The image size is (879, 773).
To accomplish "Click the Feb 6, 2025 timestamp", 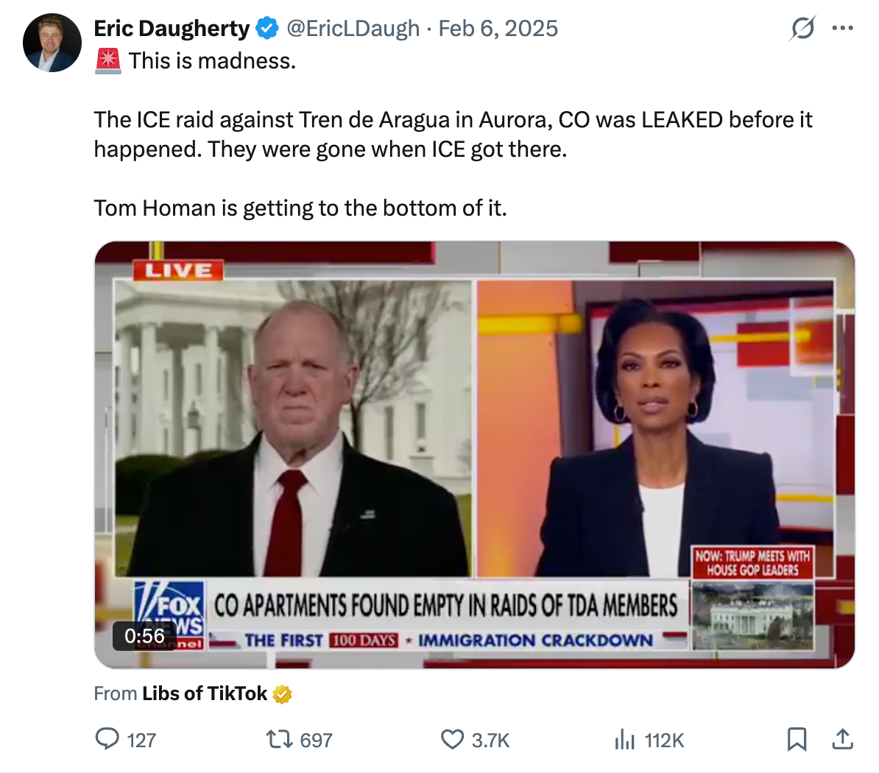I will point(498,29).
